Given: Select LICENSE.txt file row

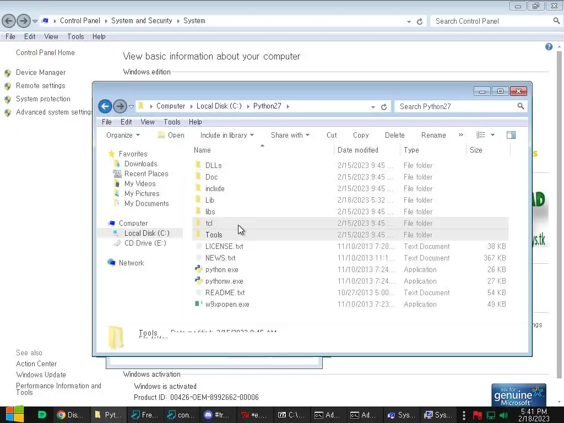Looking at the screenshot, I should 351,246.
